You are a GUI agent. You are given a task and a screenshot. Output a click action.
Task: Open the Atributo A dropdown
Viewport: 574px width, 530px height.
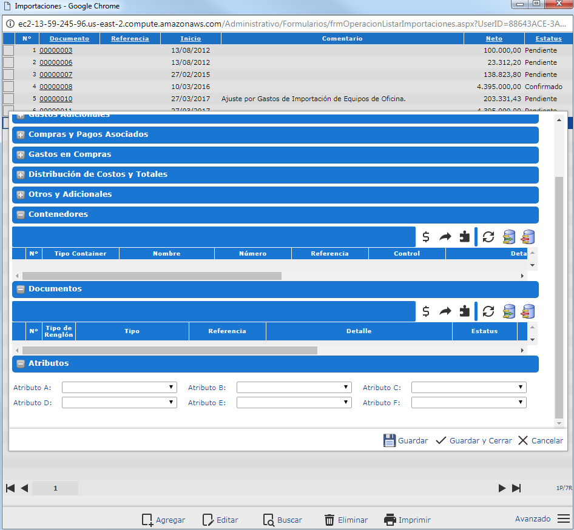(120, 387)
